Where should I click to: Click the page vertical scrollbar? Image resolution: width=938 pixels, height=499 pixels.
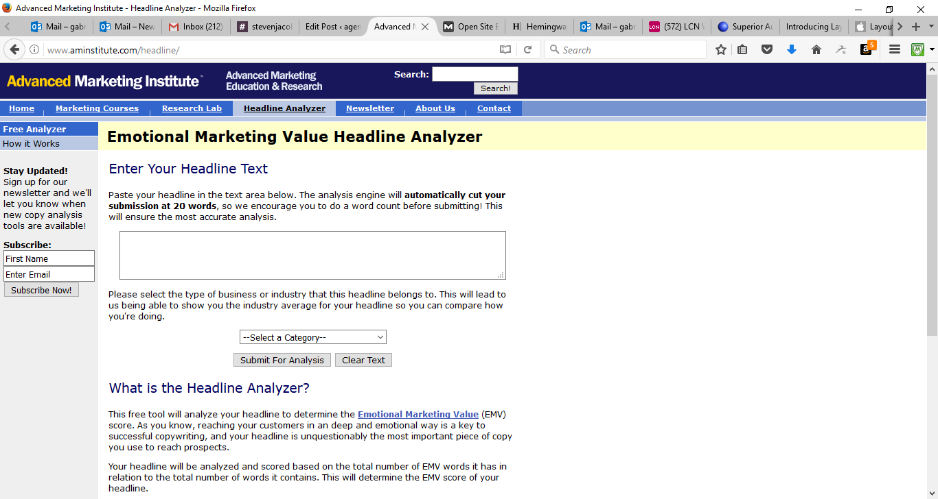coord(932,281)
